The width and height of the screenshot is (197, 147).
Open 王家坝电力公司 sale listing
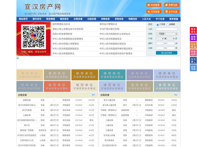(27, 140)
